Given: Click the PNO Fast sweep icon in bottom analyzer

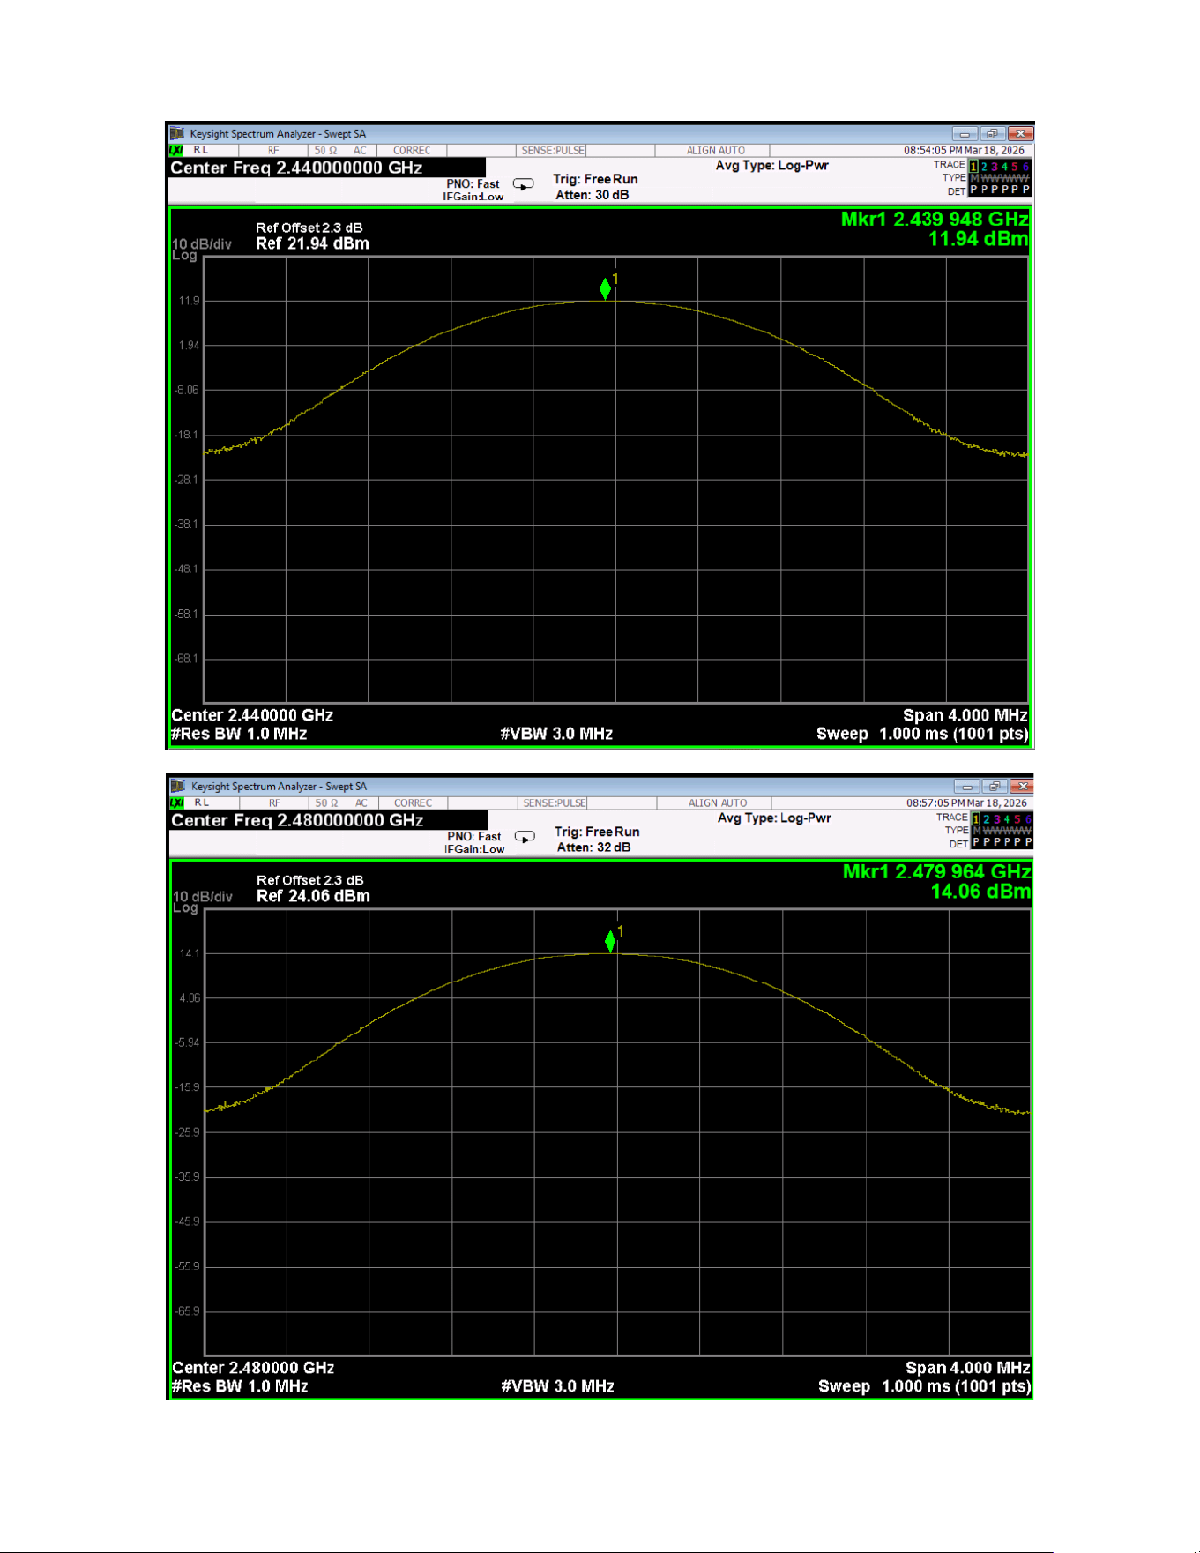Looking at the screenshot, I should (x=525, y=837).
